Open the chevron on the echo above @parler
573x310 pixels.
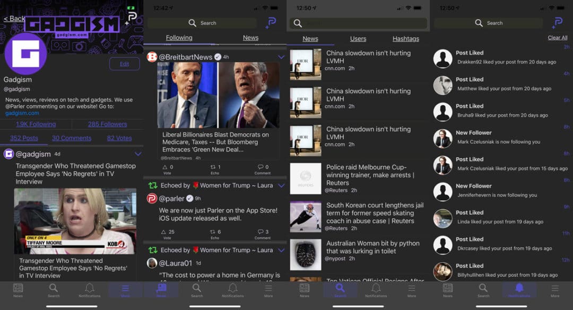[x=281, y=185]
